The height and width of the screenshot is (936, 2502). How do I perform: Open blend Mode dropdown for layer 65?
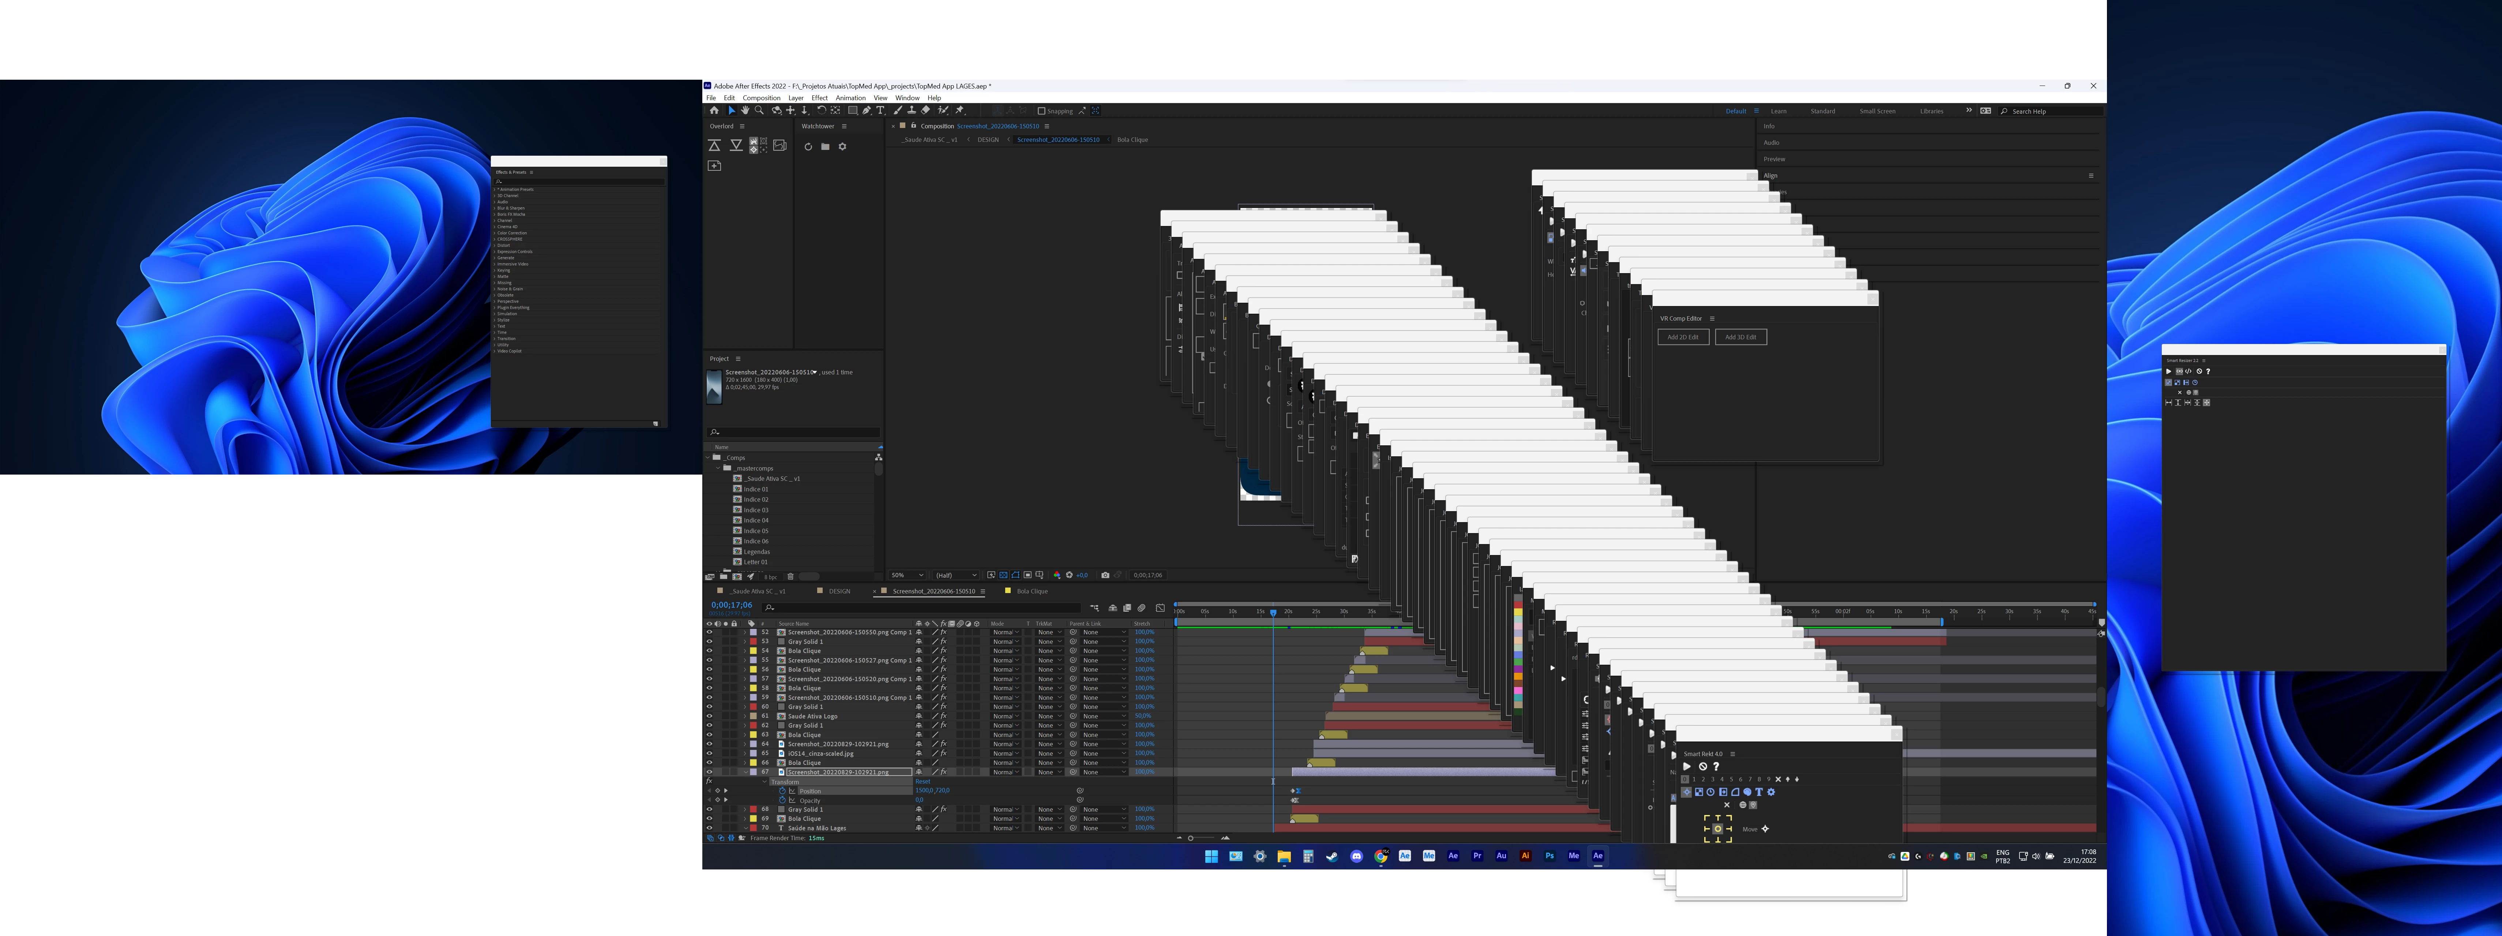coord(1005,754)
